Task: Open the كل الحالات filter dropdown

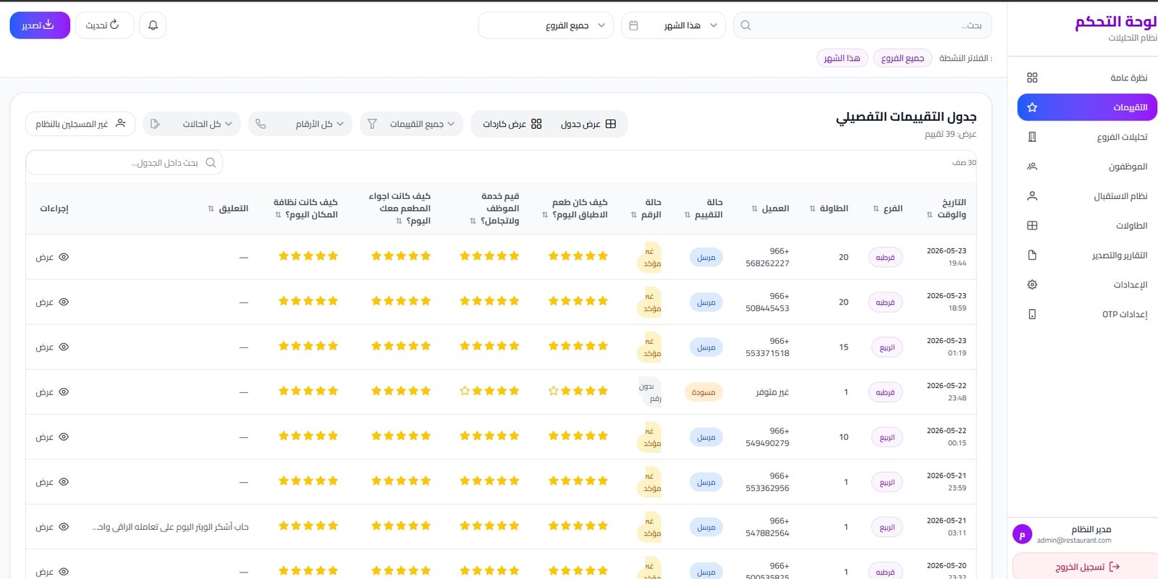Action: click(192, 124)
